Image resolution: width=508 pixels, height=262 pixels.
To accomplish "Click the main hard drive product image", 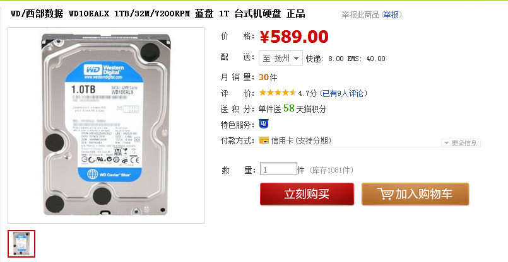I will [106, 125].
